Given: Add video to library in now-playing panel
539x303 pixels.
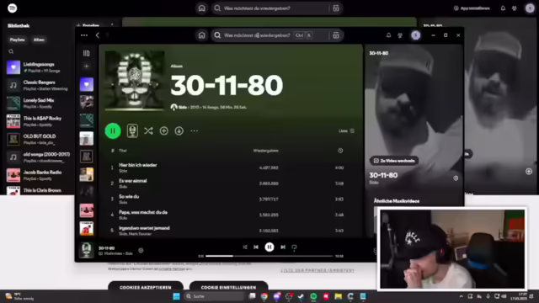Looking at the screenshot, I should click(456, 178).
